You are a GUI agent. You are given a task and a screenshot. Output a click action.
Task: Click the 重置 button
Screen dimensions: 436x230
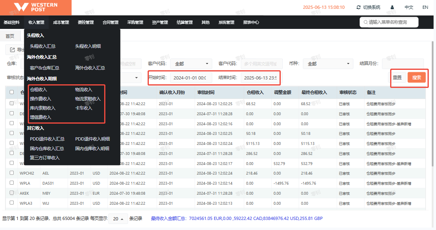click(x=397, y=77)
